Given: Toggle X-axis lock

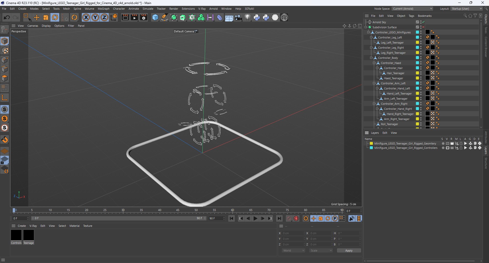Looking at the screenshot, I should click(86, 17).
